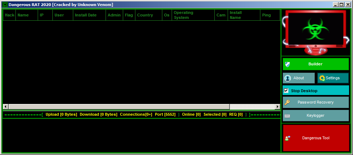Screen dimensions: 353x155
Task: Open the About dialog
Action: (x=298, y=78)
